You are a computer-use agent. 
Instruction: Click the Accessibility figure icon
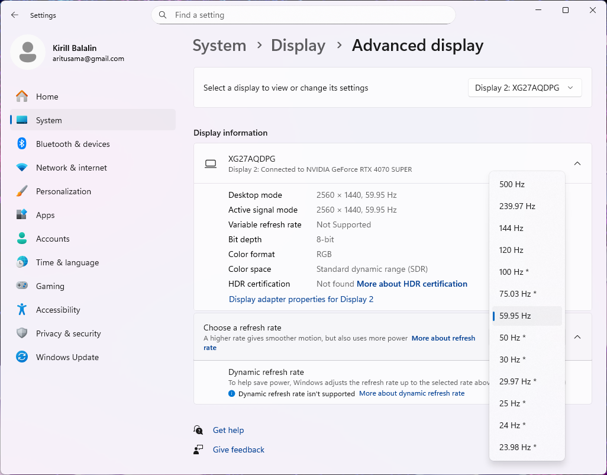tap(22, 310)
